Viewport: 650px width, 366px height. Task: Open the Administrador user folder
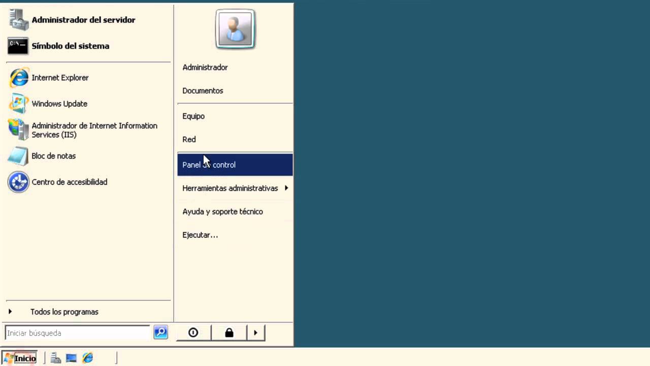[235, 67]
